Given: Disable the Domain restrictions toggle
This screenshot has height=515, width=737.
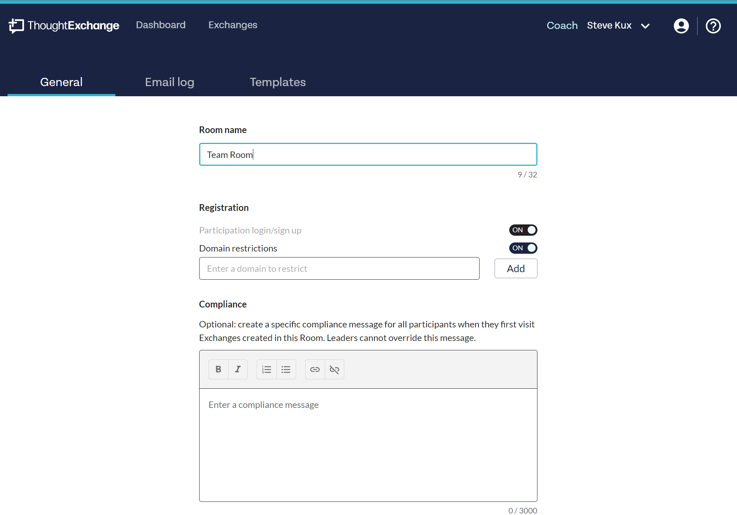Looking at the screenshot, I should [523, 248].
